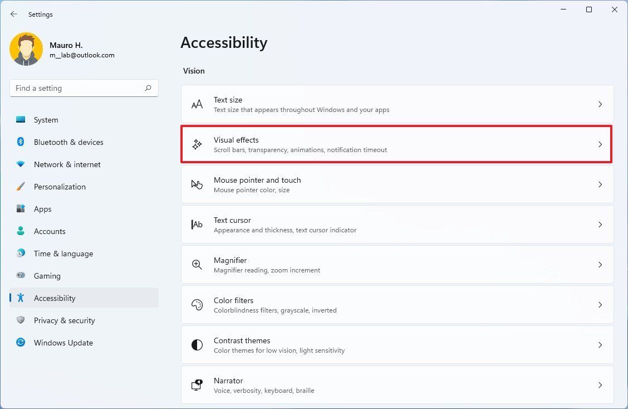Open Privacy & security section
This screenshot has height=409, width=628.
click(x=64, y=320)
